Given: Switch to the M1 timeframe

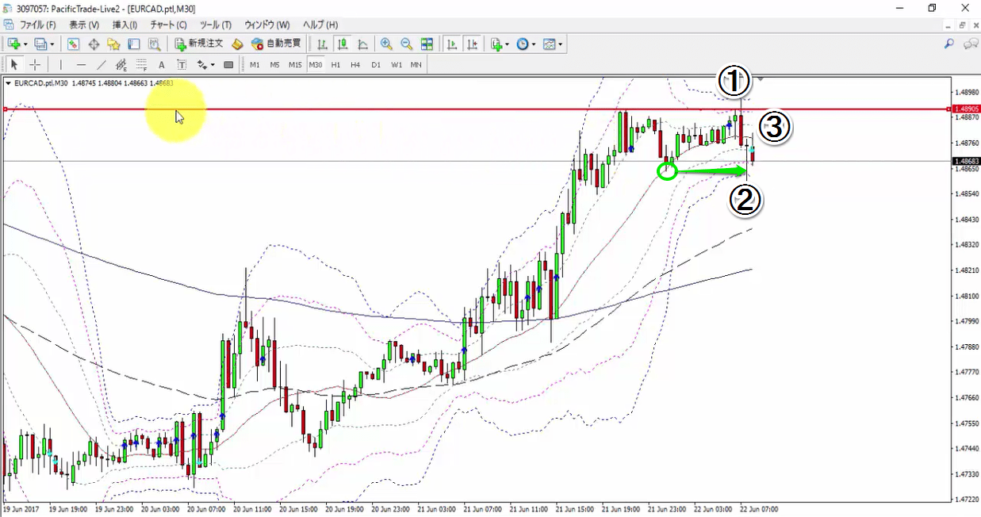Looking at the screenshot, I should (255, 65).
